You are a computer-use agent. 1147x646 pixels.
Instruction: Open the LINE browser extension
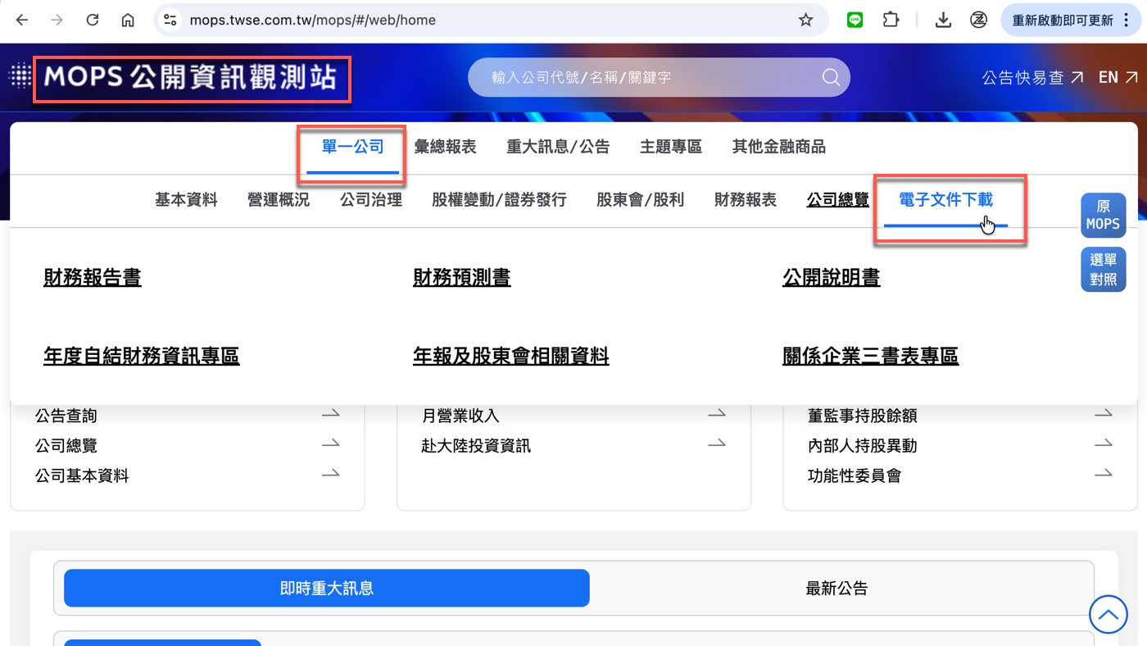point(855,20)
